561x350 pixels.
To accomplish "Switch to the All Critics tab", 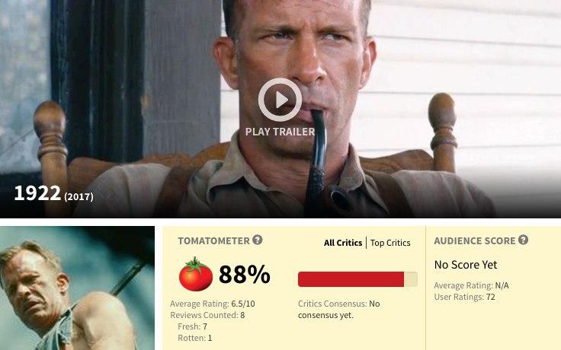I will [343, 243].
